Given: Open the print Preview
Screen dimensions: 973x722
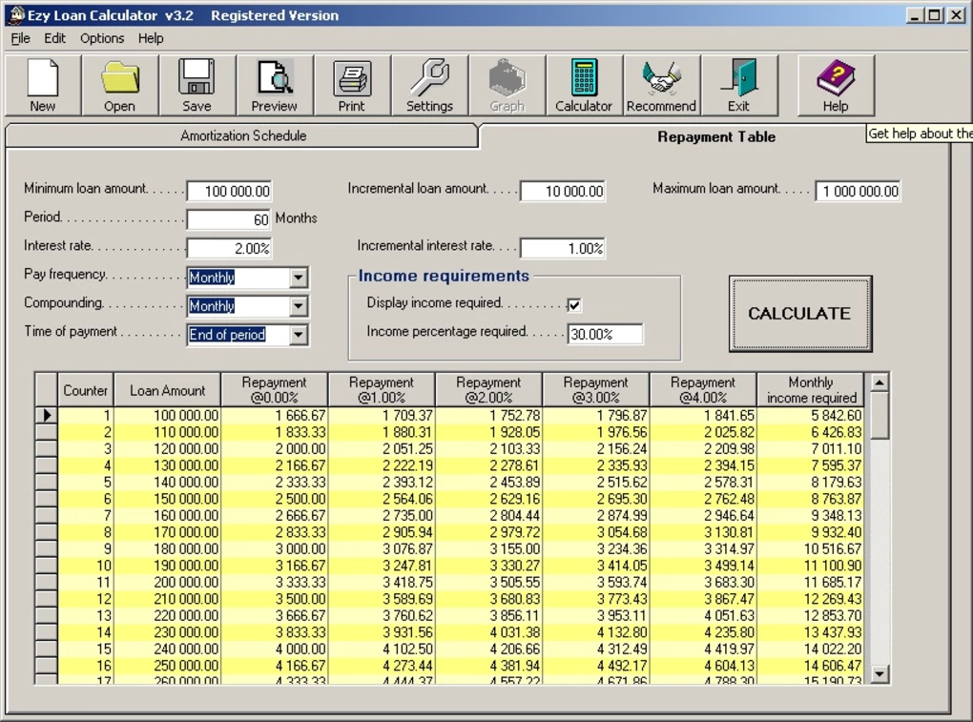Looking at the screenshot, I should click(x=274, y=84).
